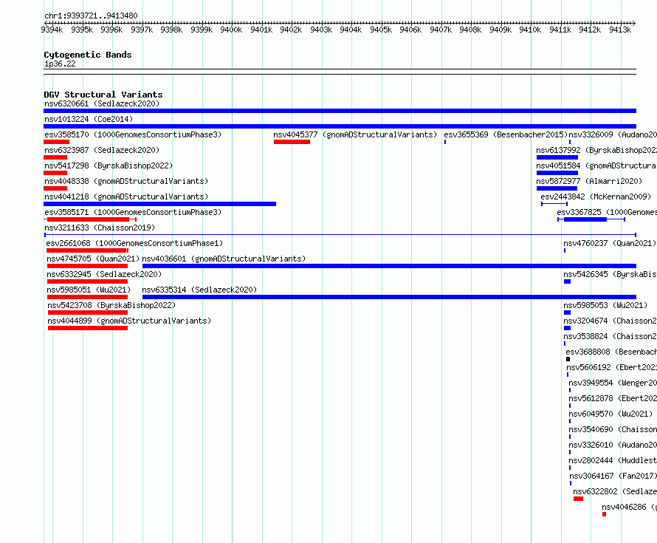Open nsv4036601 (gnomADStructuralVariants) label
Screen dimensions: 657x543
click(x=224, y=259)
